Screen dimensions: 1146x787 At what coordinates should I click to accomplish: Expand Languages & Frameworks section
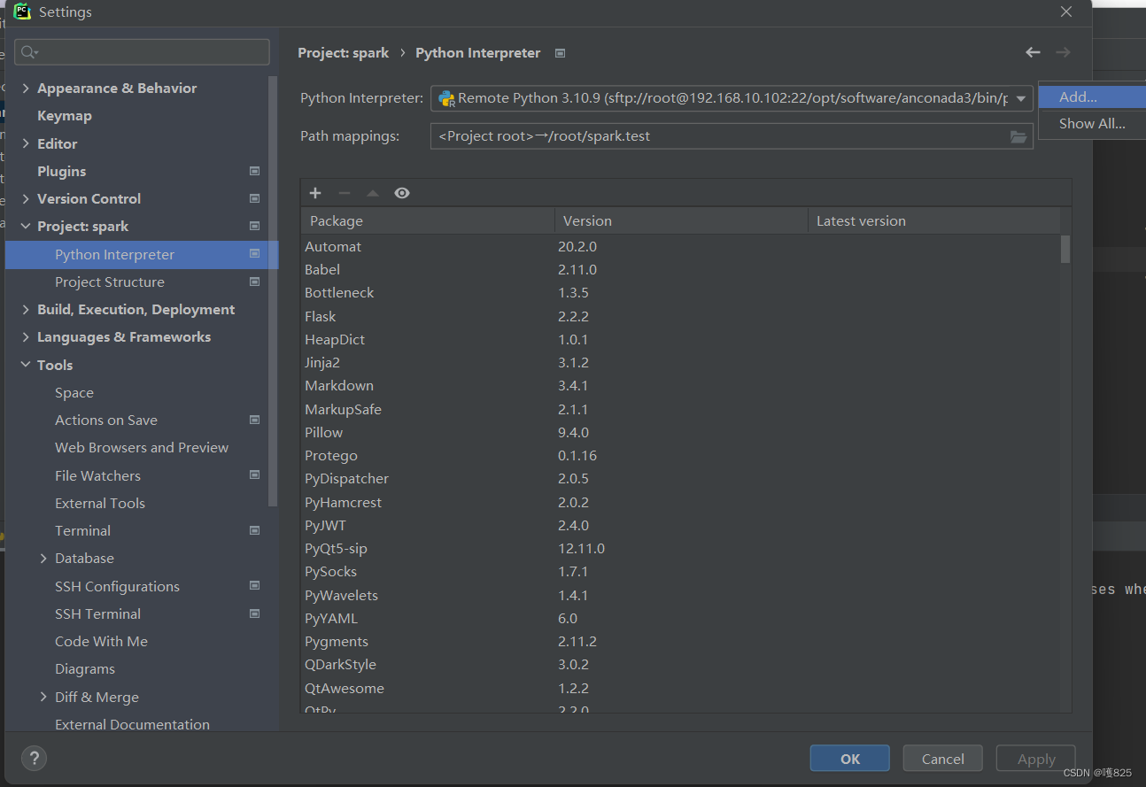pyautogui.click(x=26, y=336)
